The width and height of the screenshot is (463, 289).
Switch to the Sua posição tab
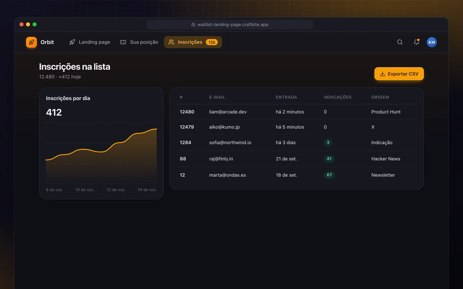coord(139,42)
